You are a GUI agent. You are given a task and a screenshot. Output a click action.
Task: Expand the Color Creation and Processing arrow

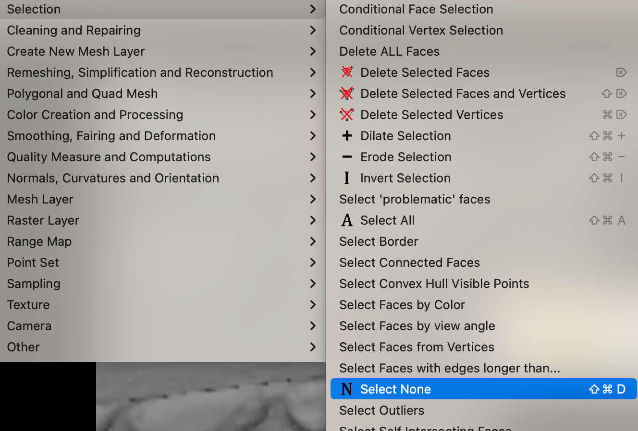coord(313,115)
